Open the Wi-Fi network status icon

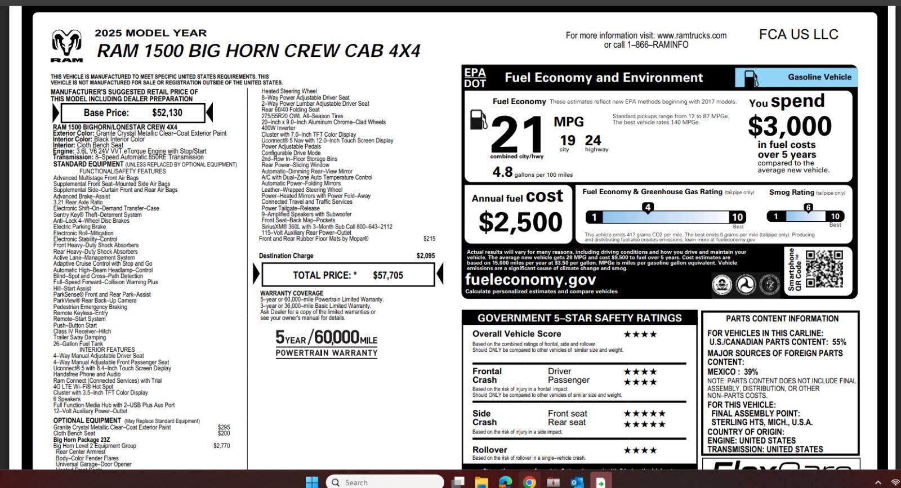895,482
